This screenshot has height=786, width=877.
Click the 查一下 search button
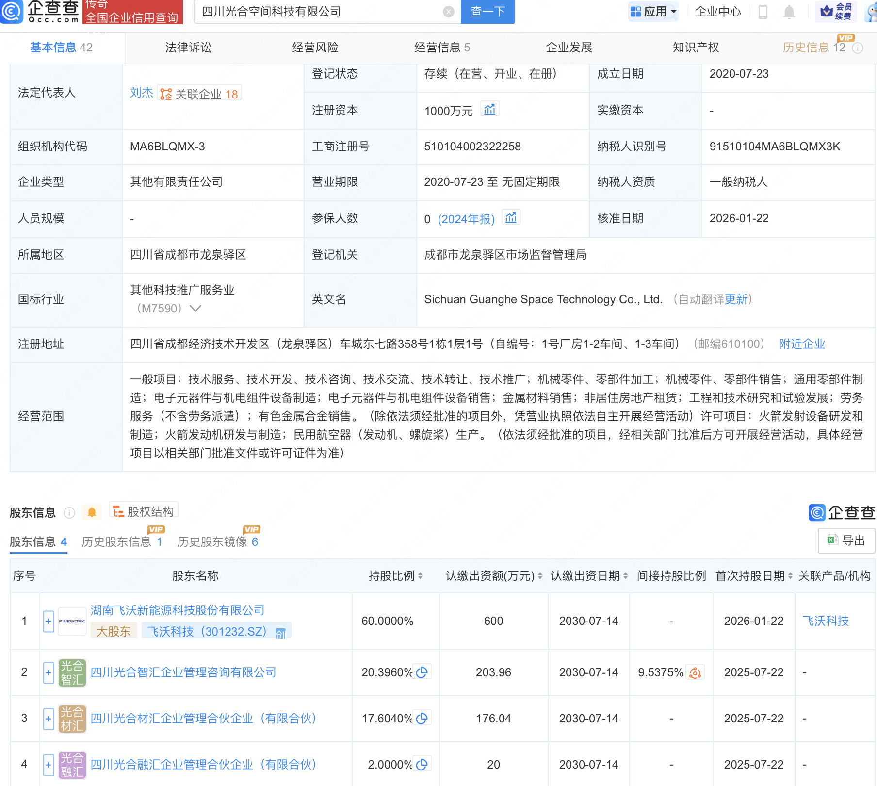pos(487,12)
